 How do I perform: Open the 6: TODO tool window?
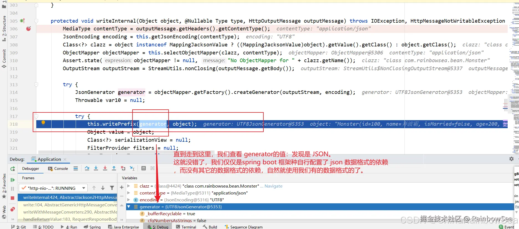pyautogui.click(x=43, y=227)
